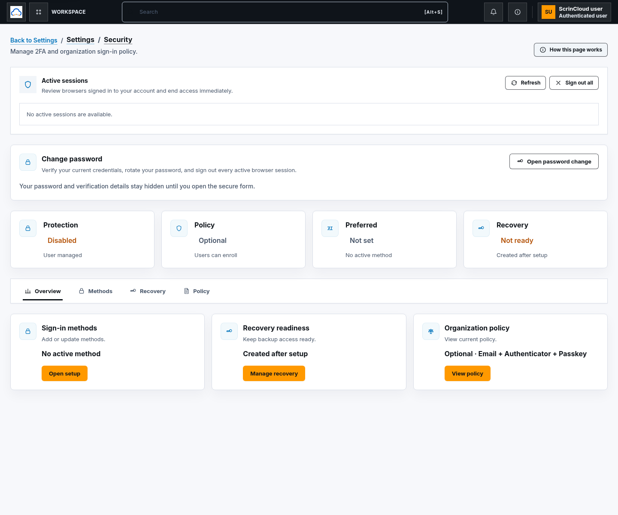Focus the Search input field
618x515 pixels.
[285, 12]
